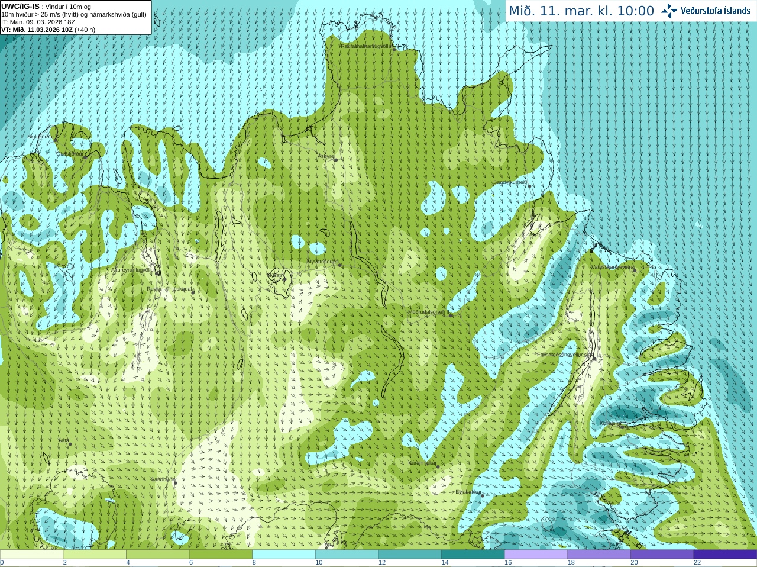Pick the 10–12 m/s turquoise legend swatch

[x=347, y=555]
